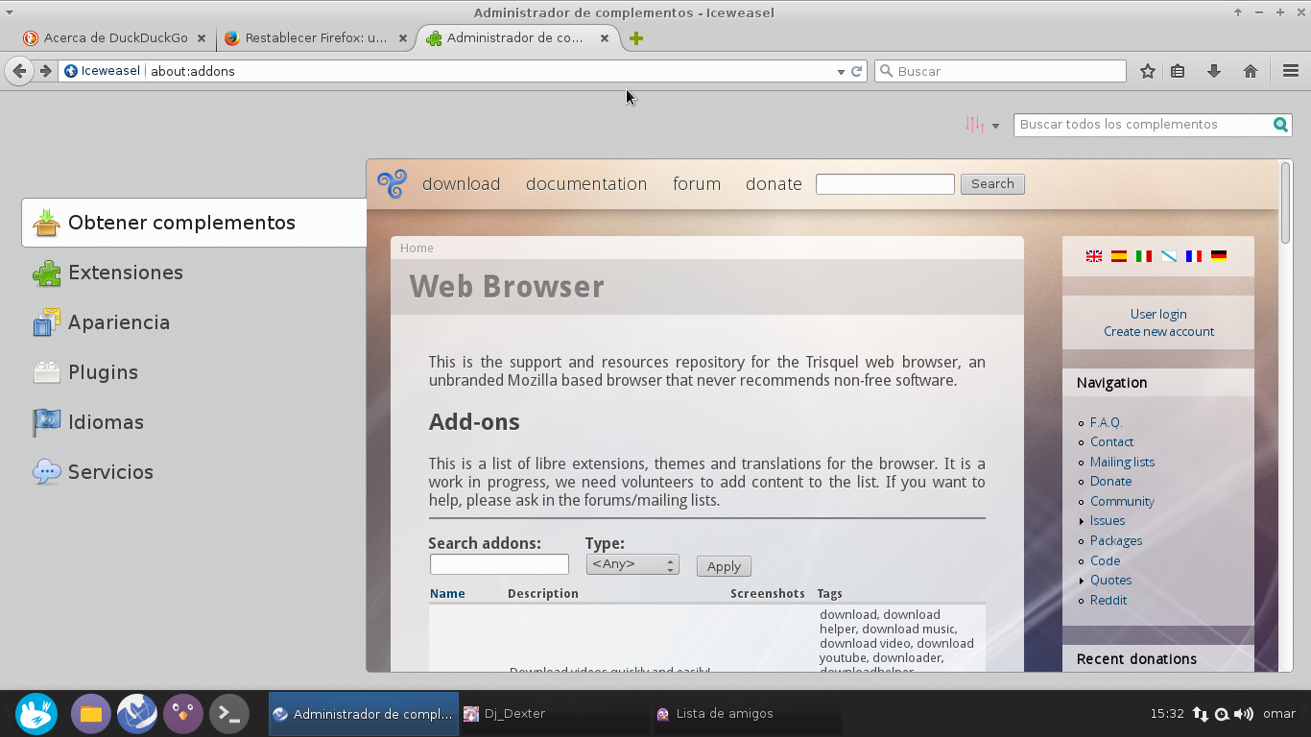Image resolution: width=1311 pixels, height=737 pixels.
Task: Launch the terminal from taskbar
Action: 229,714
